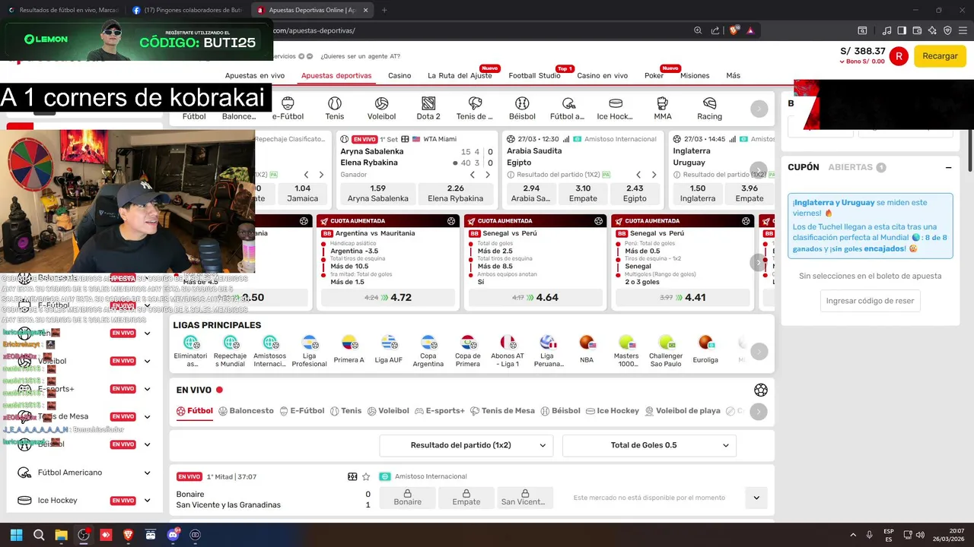Bet 1.59 on Aryna Sabalenka
The height and width of the screenshot is (547, 974).
(378, 194)
